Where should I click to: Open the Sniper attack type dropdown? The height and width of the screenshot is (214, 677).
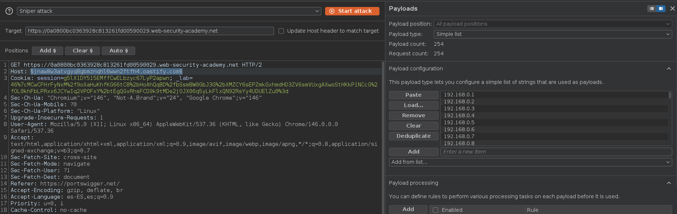(x=169, y=11)
